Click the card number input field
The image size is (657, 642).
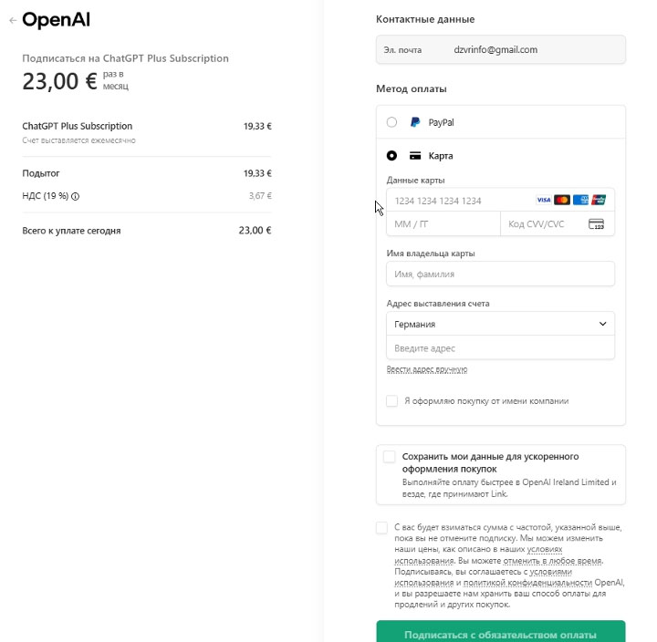tap(456, 201)
